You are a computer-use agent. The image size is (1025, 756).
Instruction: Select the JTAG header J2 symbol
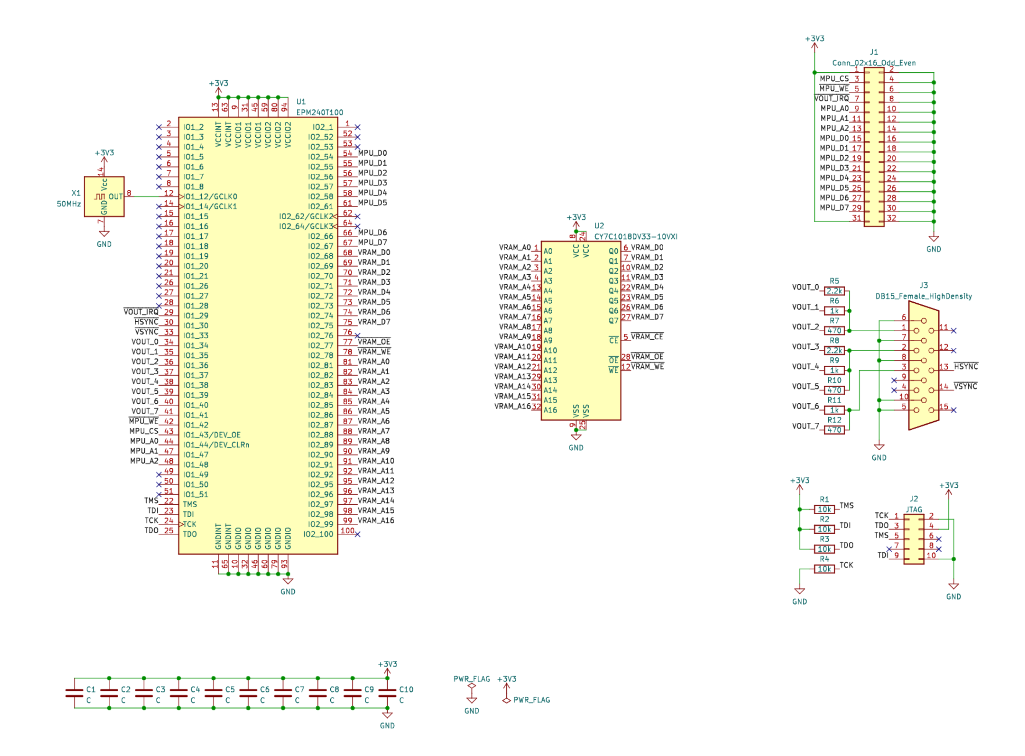[914, 539]
